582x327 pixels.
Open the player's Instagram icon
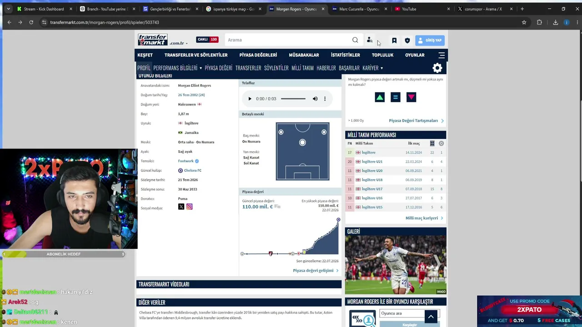(190, 207)
